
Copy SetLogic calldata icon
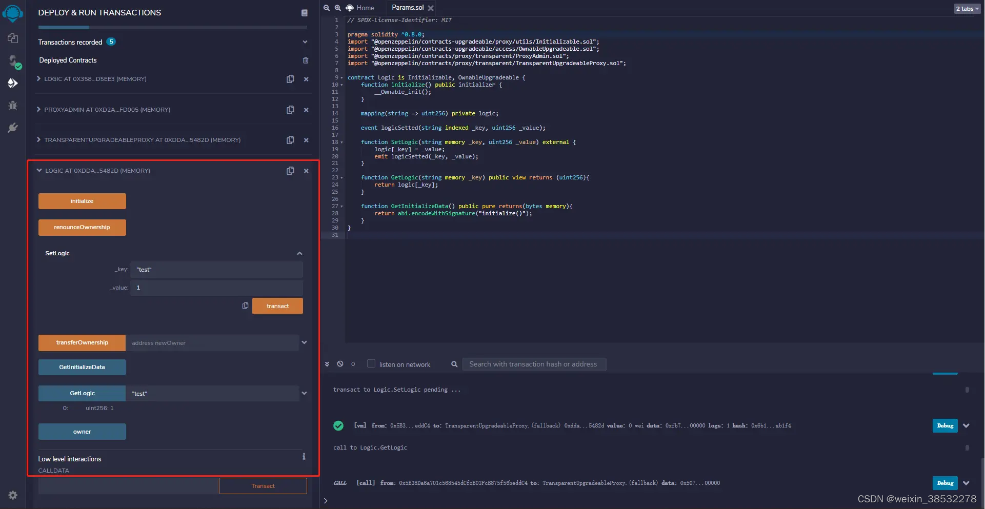click(x=245, y=306)
